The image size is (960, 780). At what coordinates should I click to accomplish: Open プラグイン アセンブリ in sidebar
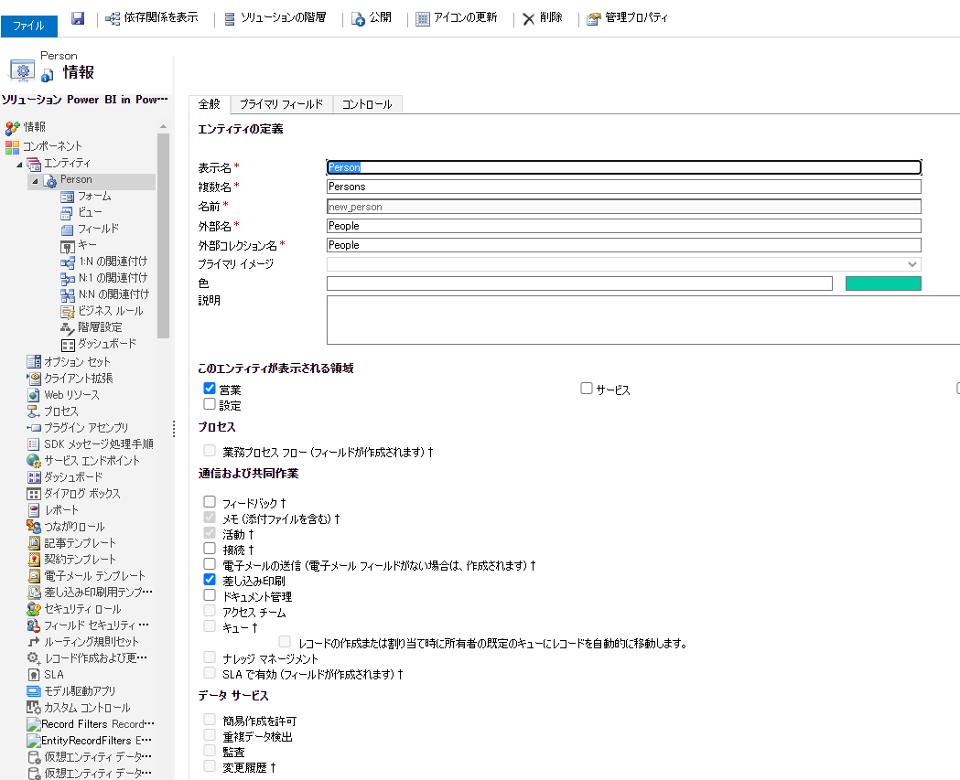click(86, 428)
